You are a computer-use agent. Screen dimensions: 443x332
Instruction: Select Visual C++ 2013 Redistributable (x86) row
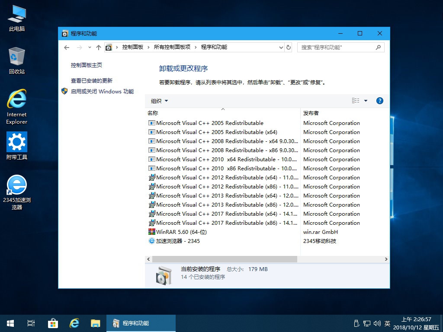pyautogui.click(x=267, y=204)
